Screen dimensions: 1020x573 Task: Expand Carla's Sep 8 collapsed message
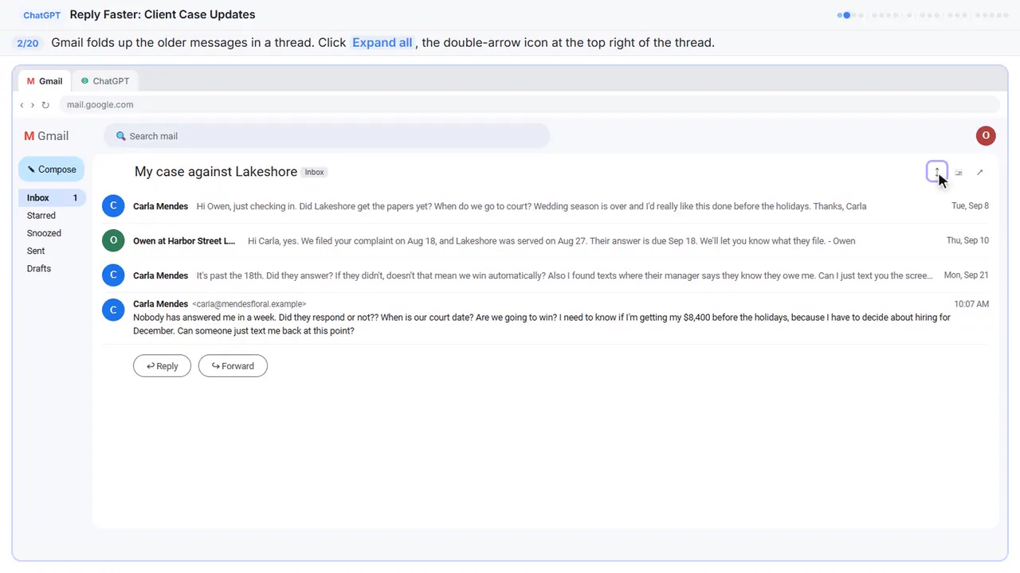click(x=546, y=206)
